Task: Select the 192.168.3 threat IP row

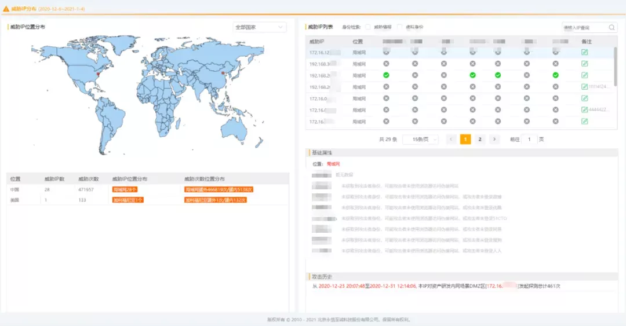Action: [x=459, y=64]
